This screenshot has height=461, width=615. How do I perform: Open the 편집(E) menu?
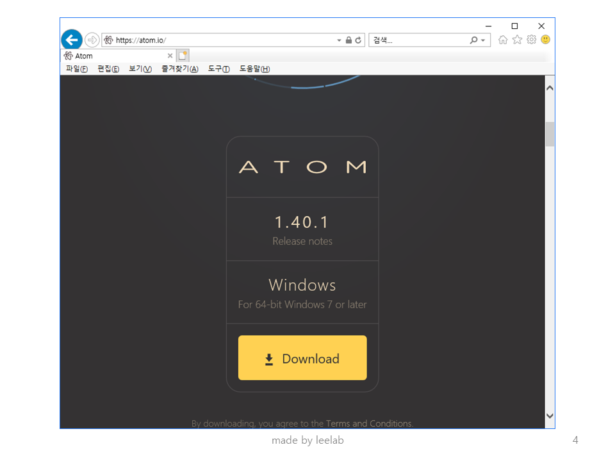[x=108, y=69]
